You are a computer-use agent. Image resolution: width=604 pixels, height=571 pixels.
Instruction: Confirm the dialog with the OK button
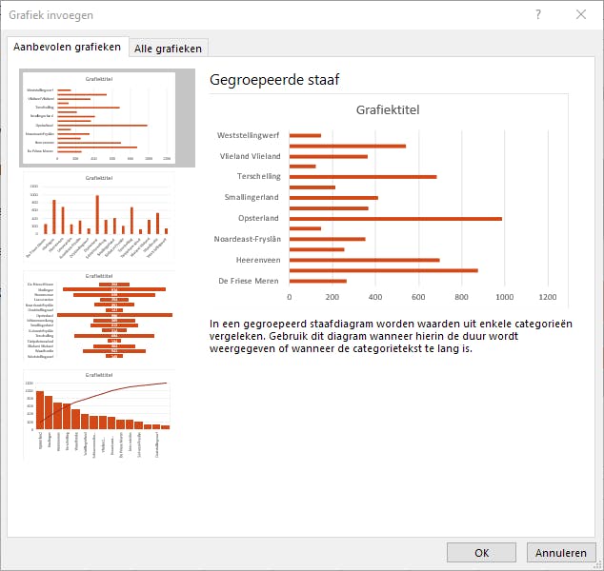coord(481,553)
